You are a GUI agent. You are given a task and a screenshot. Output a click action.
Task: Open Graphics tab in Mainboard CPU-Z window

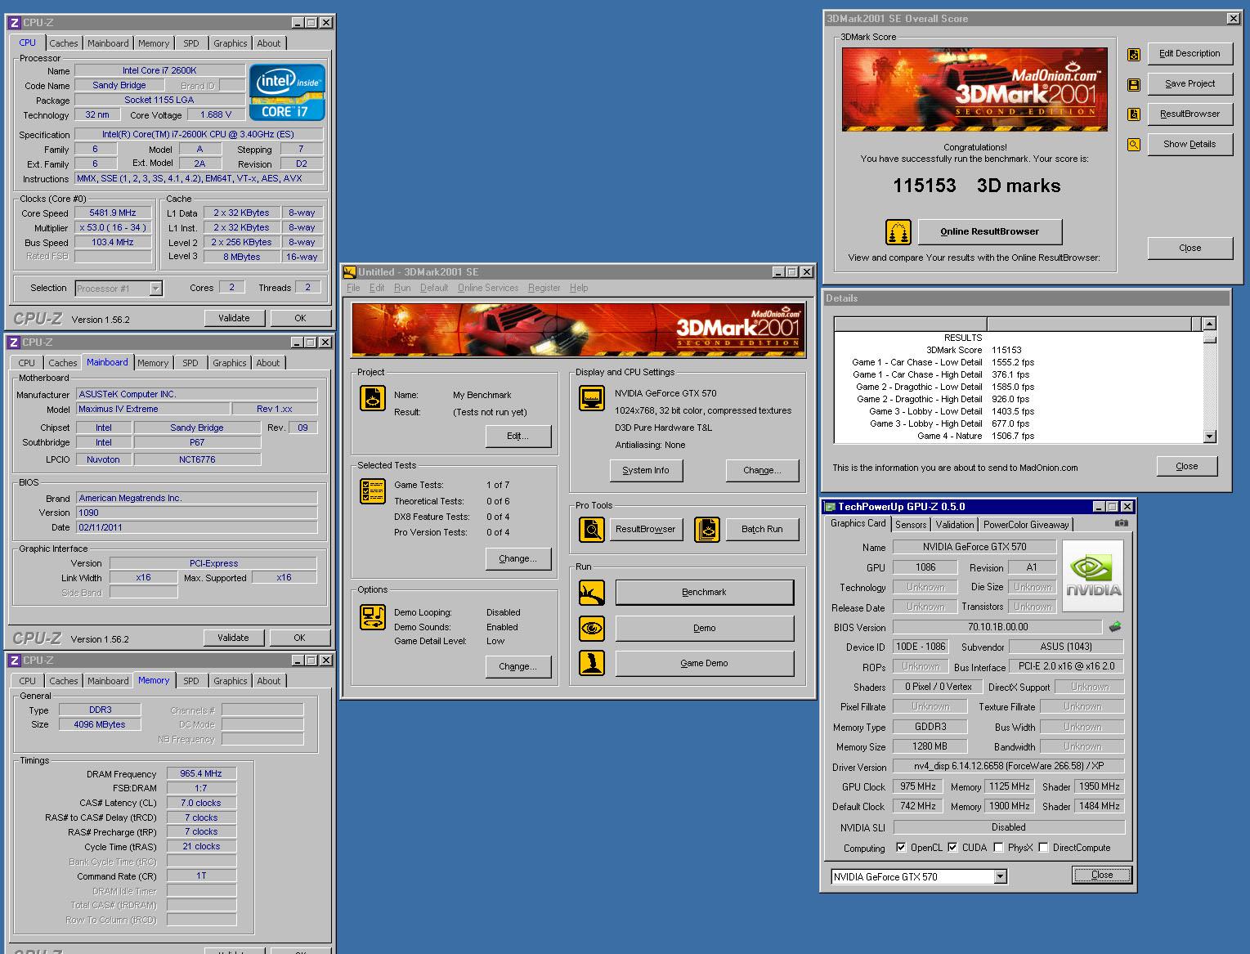229,363
